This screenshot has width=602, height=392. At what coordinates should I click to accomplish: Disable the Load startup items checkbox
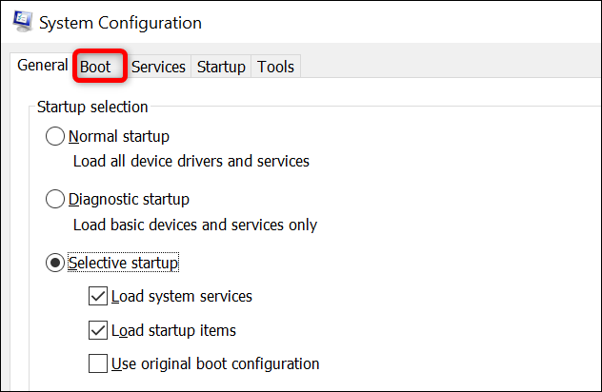click(x=98, y=330)
